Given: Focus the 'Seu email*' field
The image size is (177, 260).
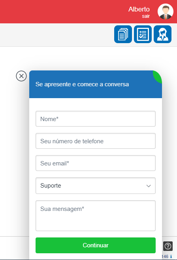Looking at the screenshot, I should click(96, 163).
